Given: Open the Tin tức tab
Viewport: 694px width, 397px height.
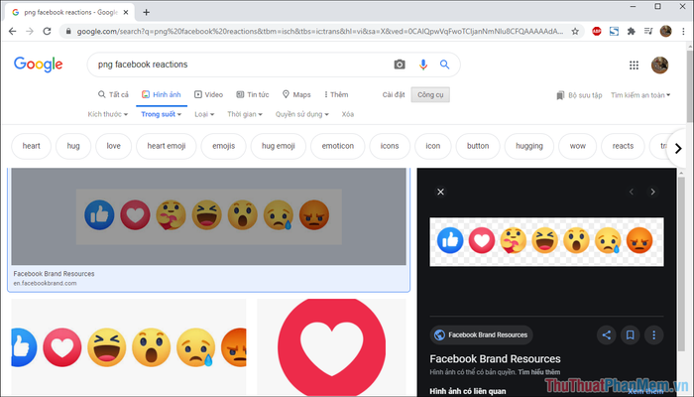Looking at the screenshot, I should coord(253,94).
